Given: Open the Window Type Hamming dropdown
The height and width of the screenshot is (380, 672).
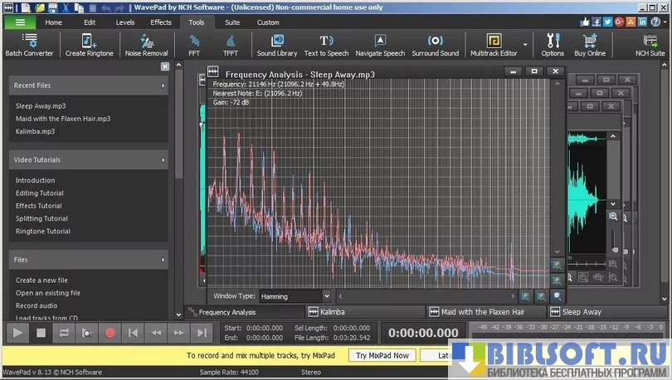Looking at the screenshot, I should 295,295.
